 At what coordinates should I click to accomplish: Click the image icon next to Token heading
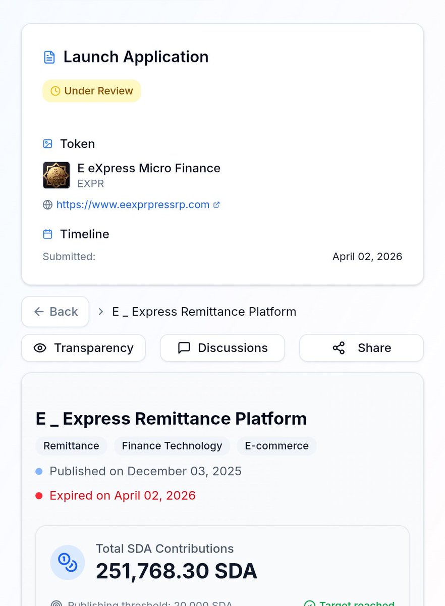47,143
